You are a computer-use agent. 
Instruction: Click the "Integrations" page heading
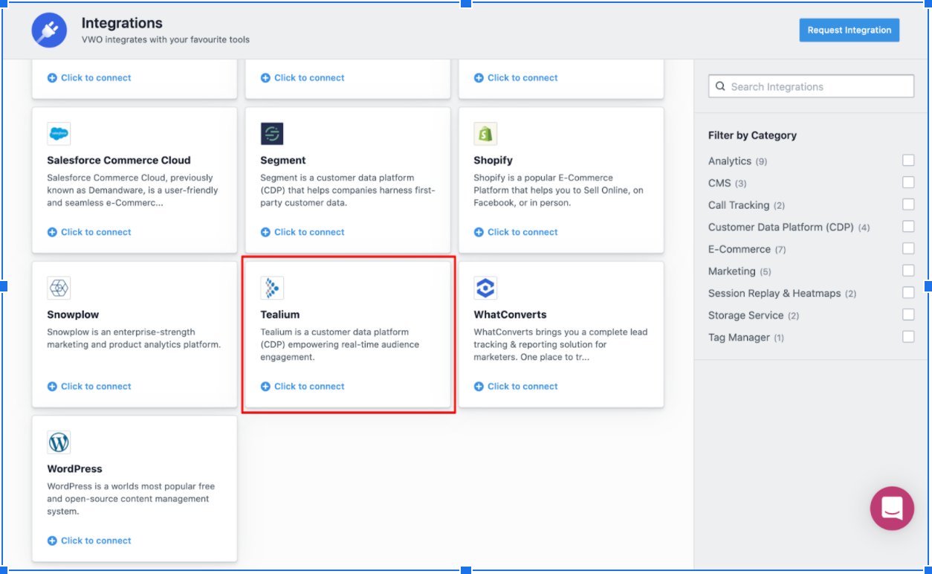(122, 23)
